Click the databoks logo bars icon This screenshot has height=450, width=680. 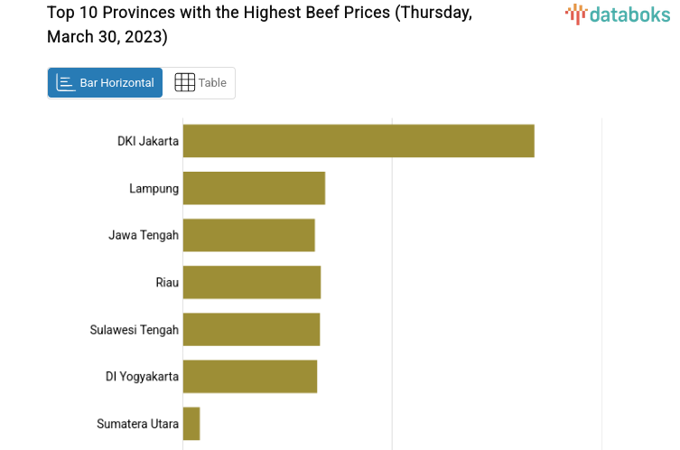pyautogui.click(x=575, y=14)
